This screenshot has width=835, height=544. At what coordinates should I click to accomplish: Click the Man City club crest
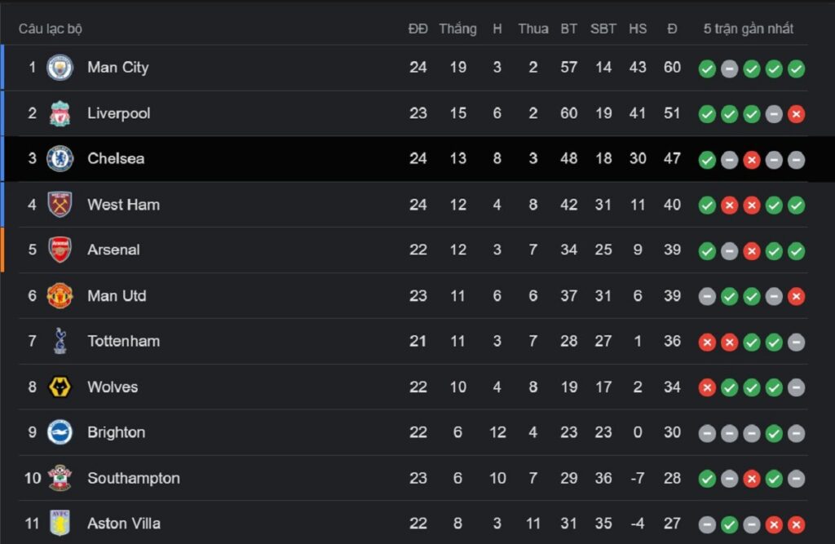click(60, 68)
